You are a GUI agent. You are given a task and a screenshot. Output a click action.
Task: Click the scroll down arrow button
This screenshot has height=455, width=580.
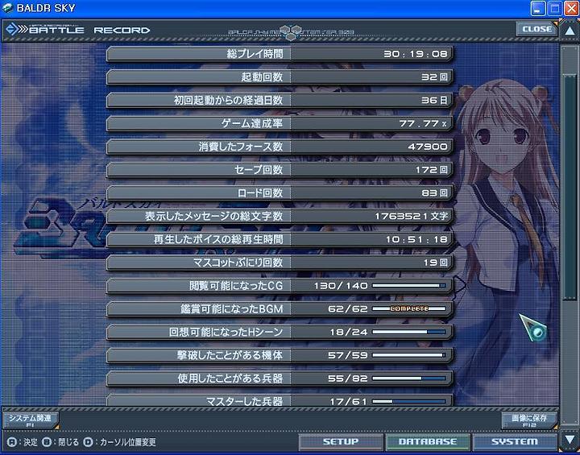570,440
